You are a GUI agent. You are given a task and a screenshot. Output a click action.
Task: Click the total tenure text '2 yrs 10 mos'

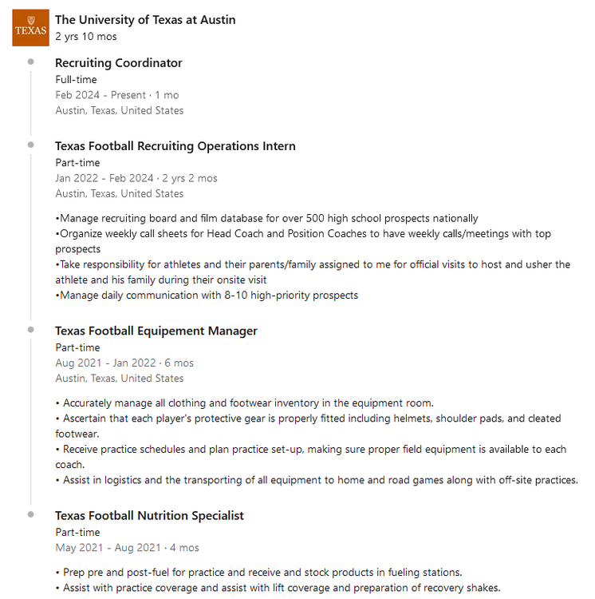point(86,37)
